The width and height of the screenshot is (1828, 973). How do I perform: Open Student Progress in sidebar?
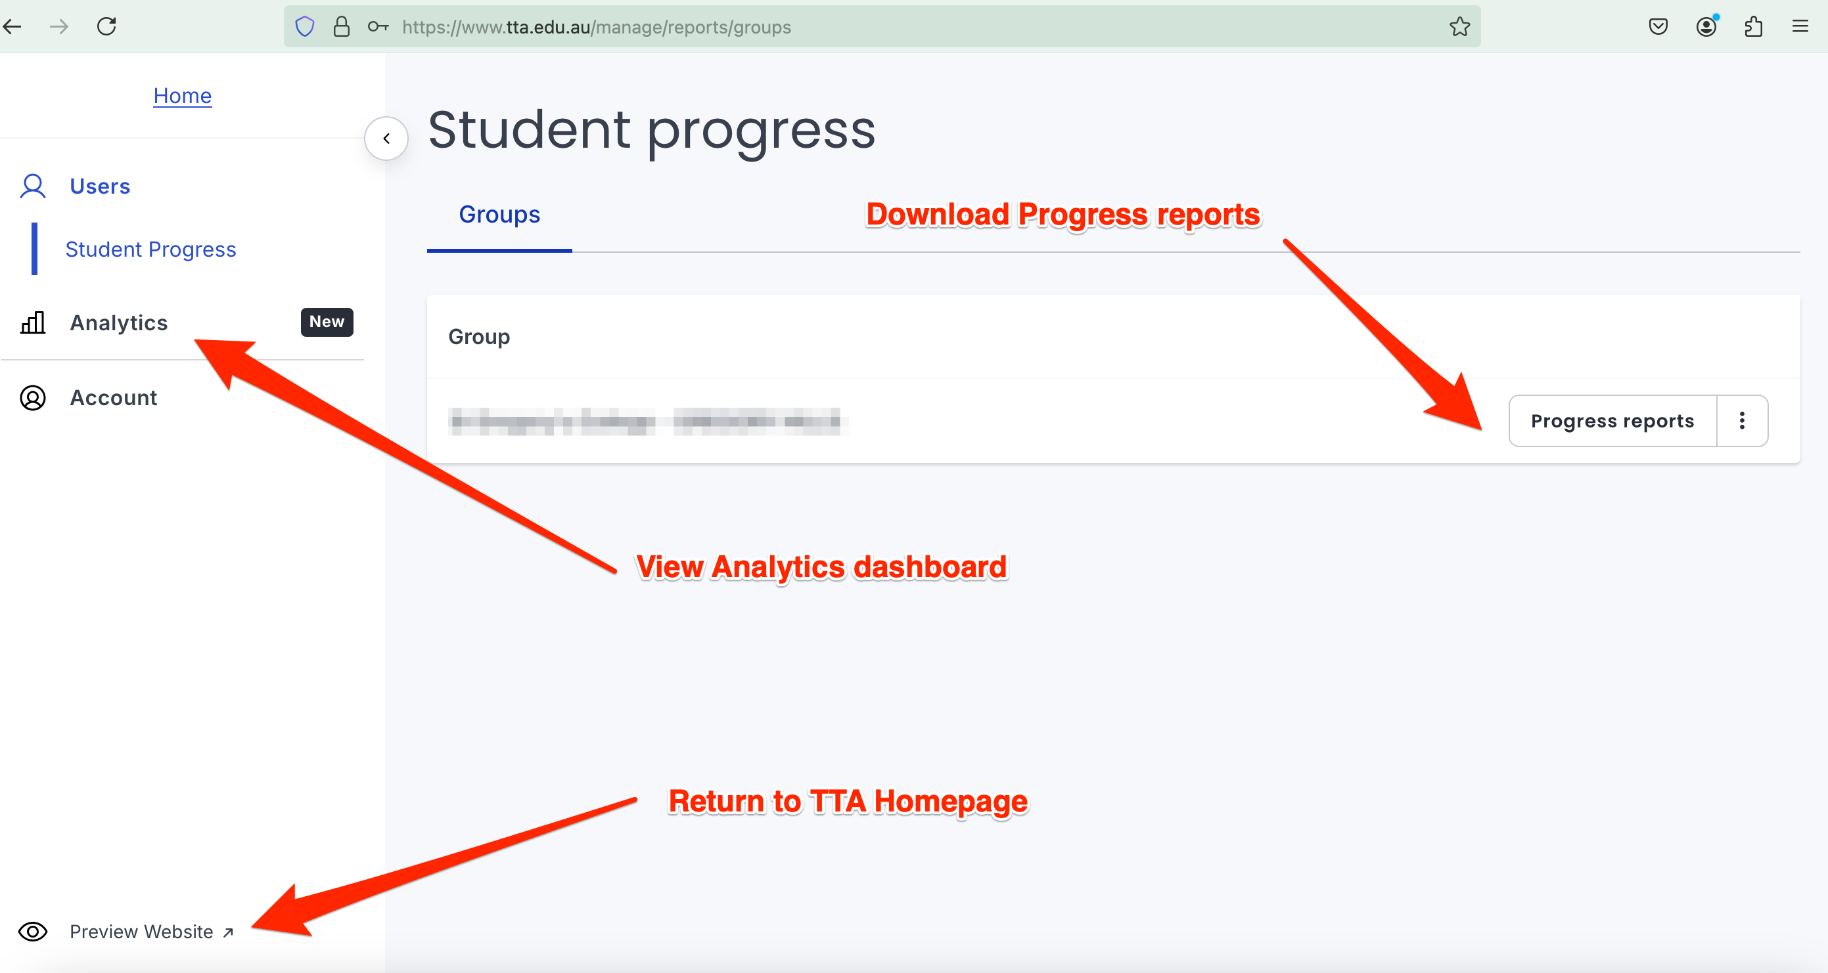tap(150, 249)
